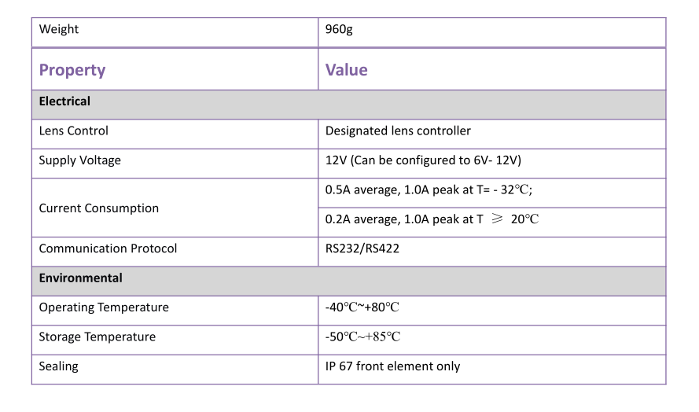The height and width of the screenshot is (412, 699).
Task: Click the Weight label cell
Action: pos(59,30)
